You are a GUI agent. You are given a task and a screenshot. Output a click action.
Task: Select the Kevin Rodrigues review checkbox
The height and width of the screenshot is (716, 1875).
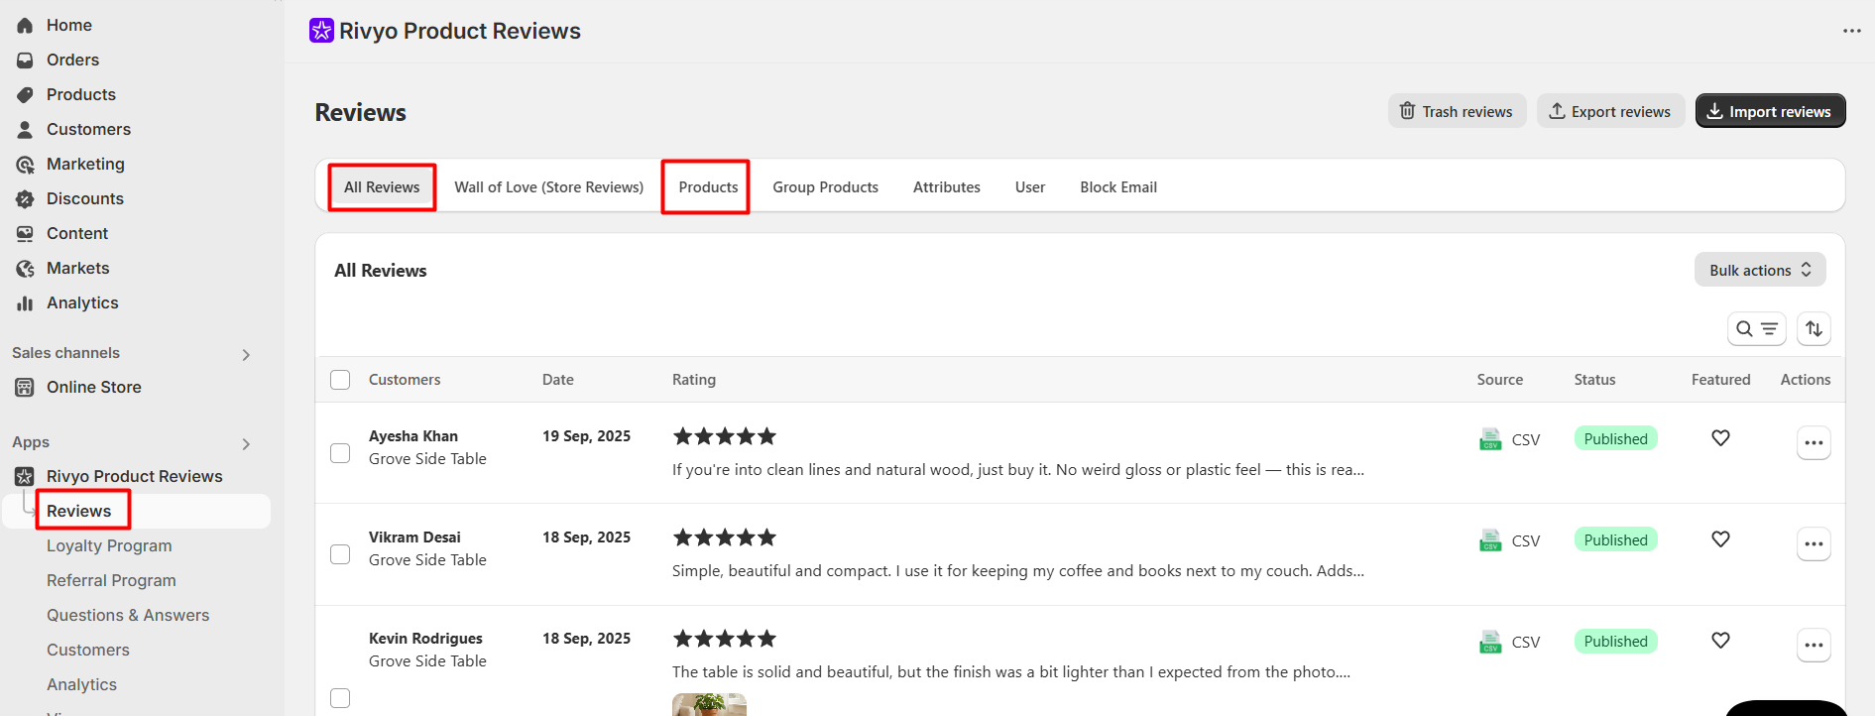coord(340,698)
